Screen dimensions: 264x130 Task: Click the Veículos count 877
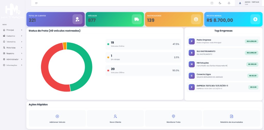[x=92, y=20]
